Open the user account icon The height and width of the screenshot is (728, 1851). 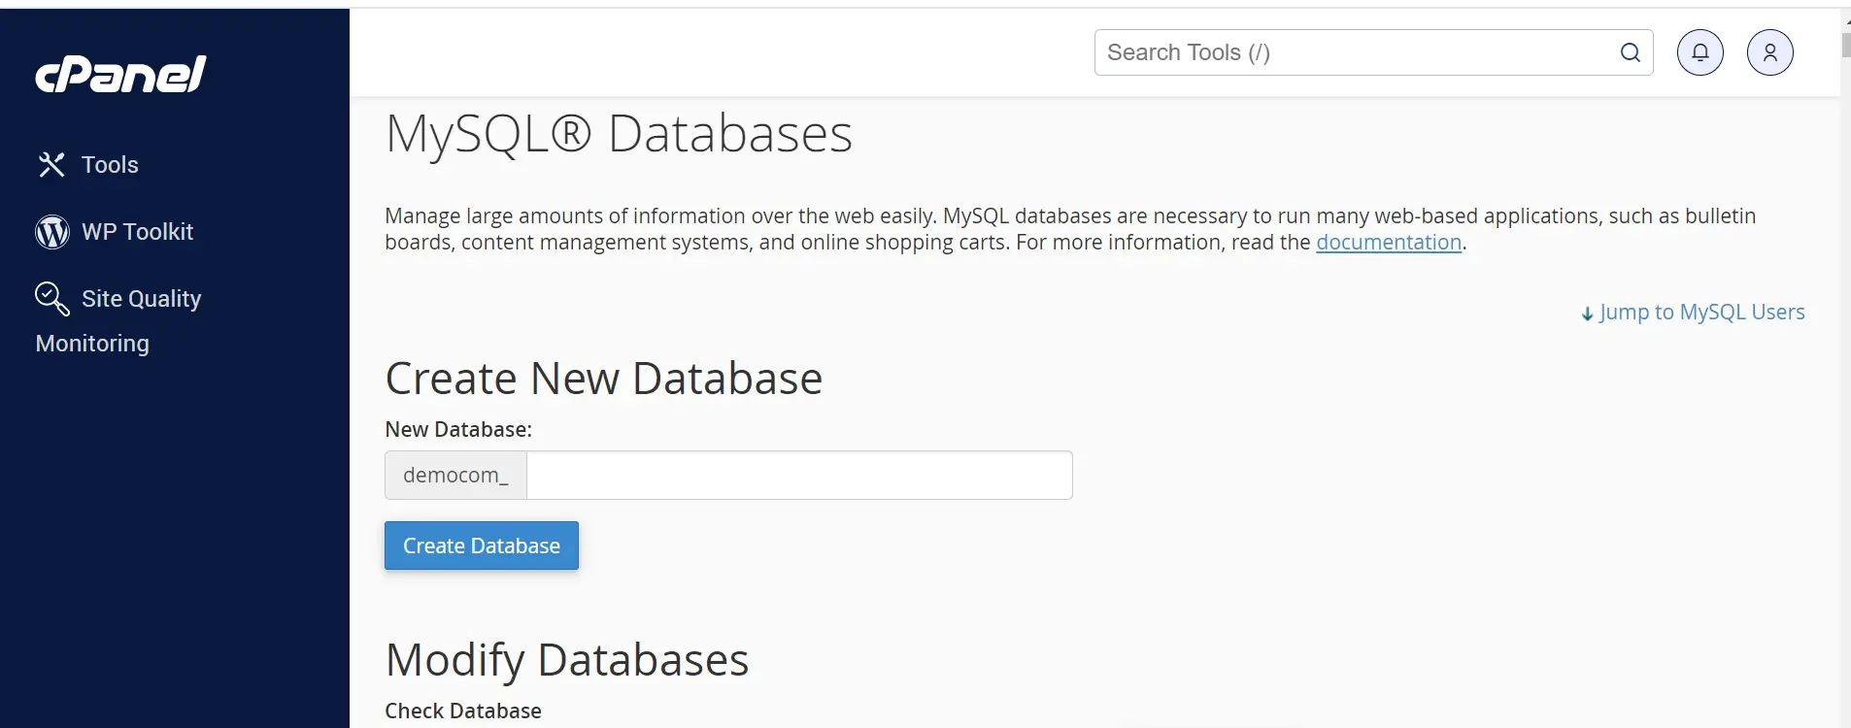(1770, 52)
